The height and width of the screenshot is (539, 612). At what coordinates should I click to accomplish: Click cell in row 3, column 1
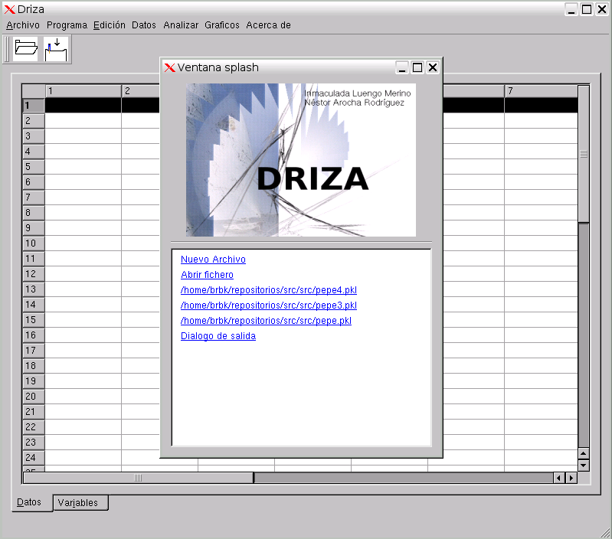pos(83,136)
